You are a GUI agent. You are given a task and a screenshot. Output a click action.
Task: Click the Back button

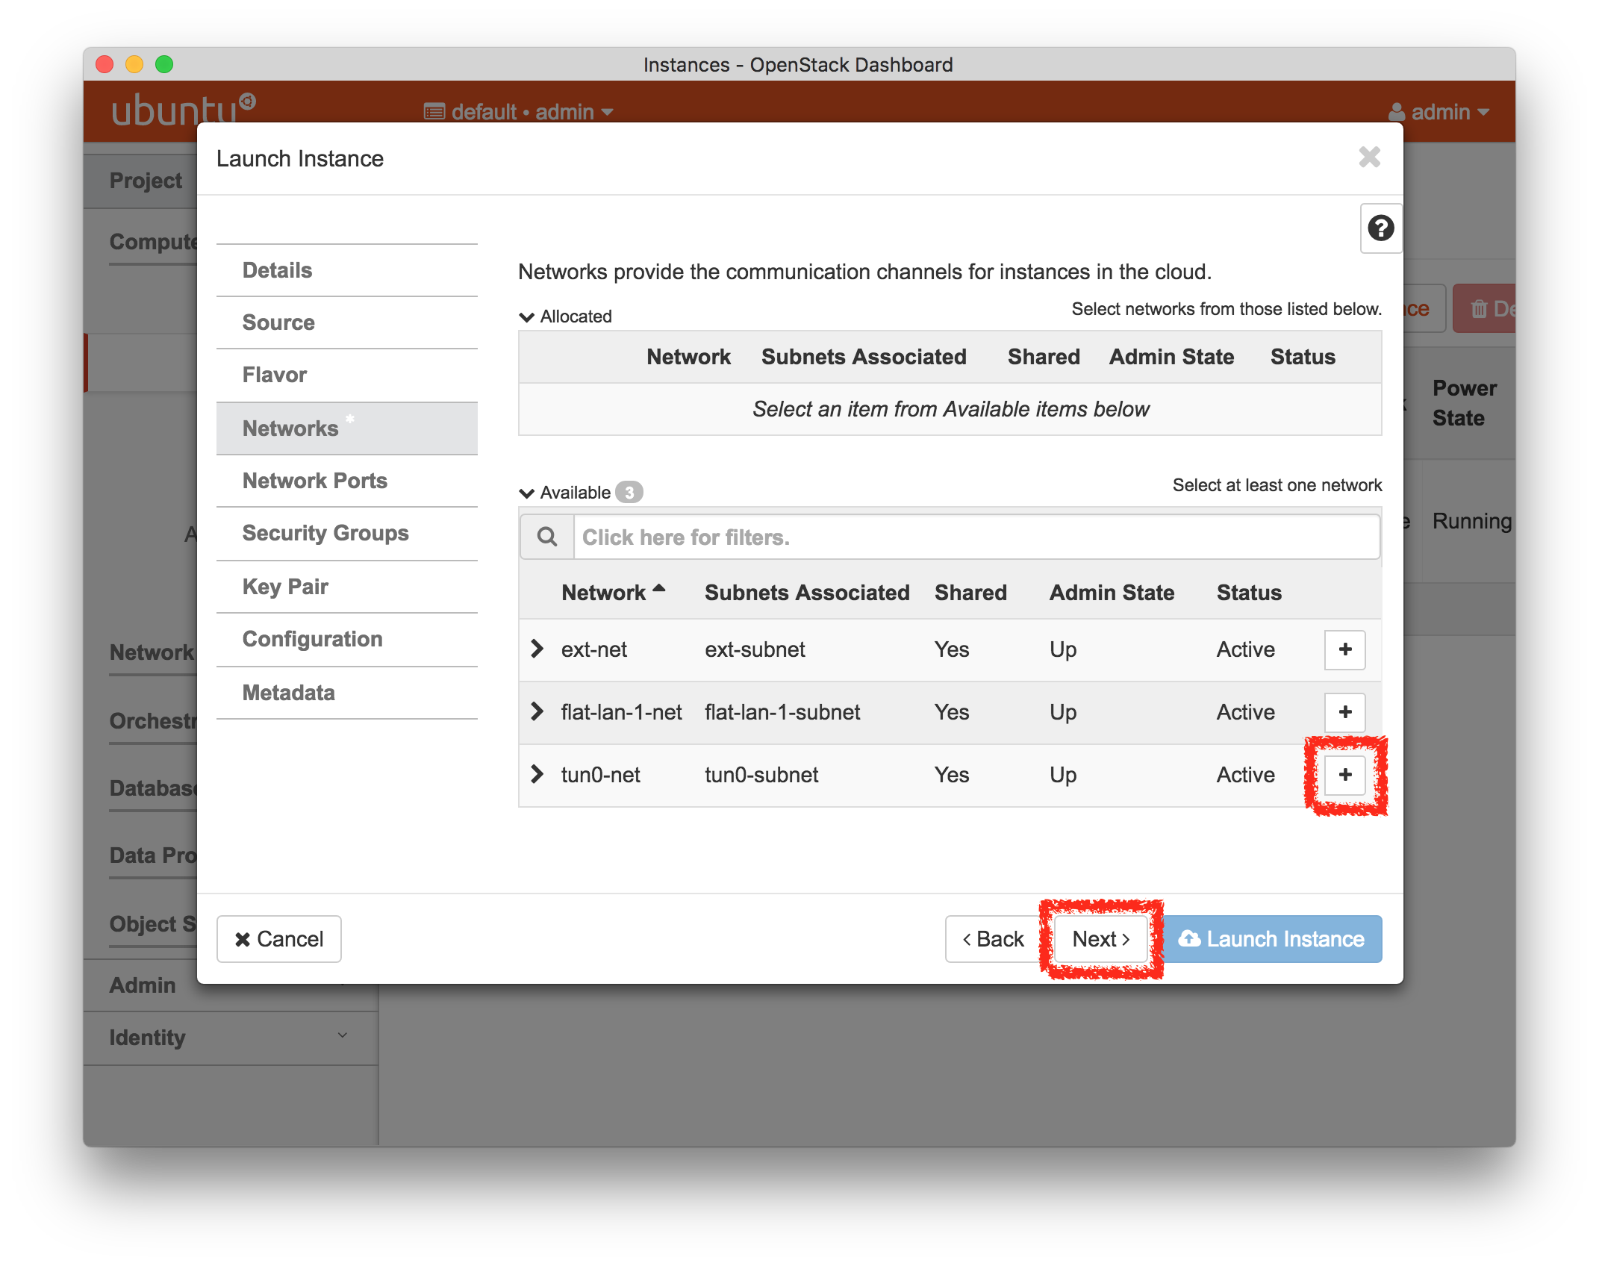point(994,939)
